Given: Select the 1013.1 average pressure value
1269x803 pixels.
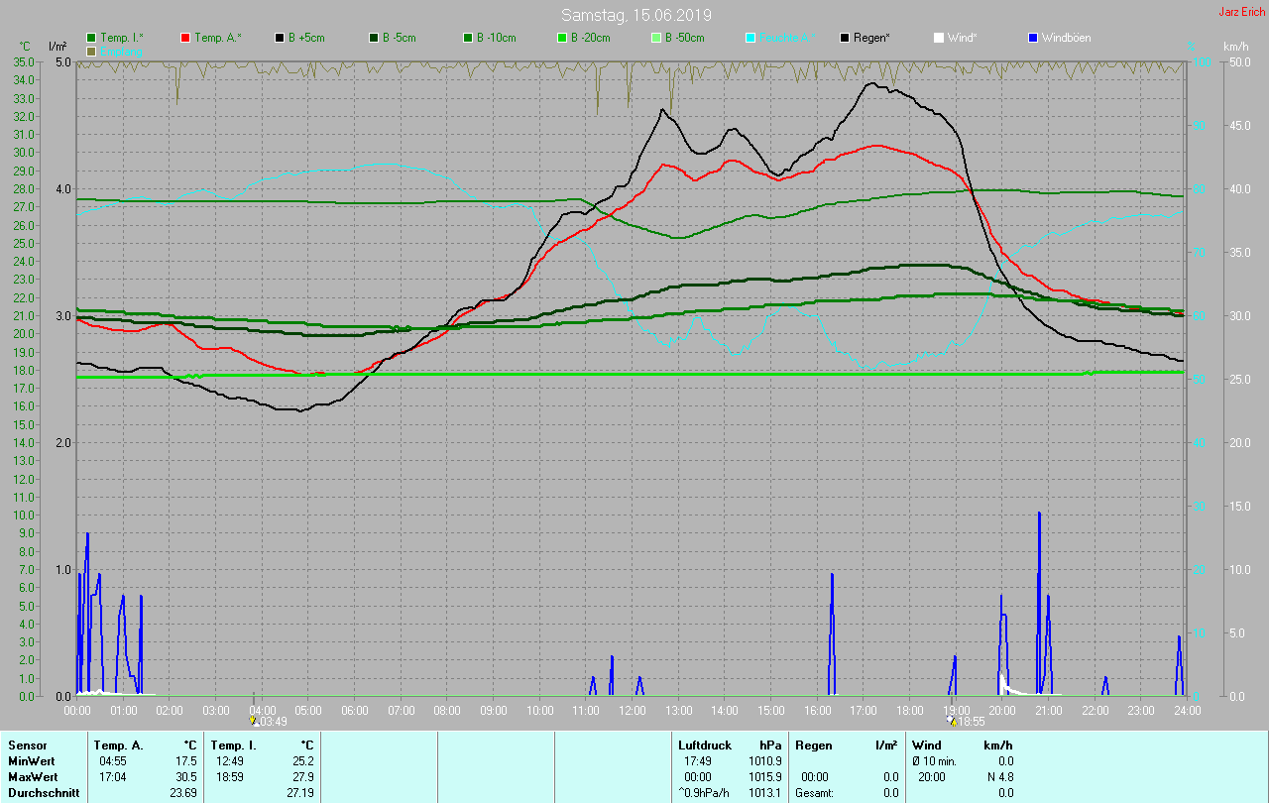Looking at the screenshot, I should [x=765, y=793].
